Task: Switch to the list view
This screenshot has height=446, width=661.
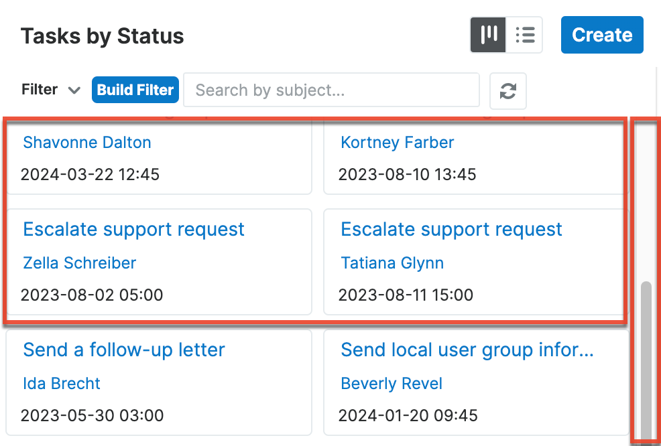Action: pos(524,35)
